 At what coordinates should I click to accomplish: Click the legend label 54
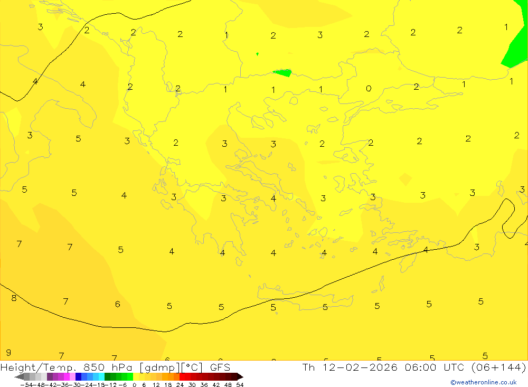[x=240, y=385]
